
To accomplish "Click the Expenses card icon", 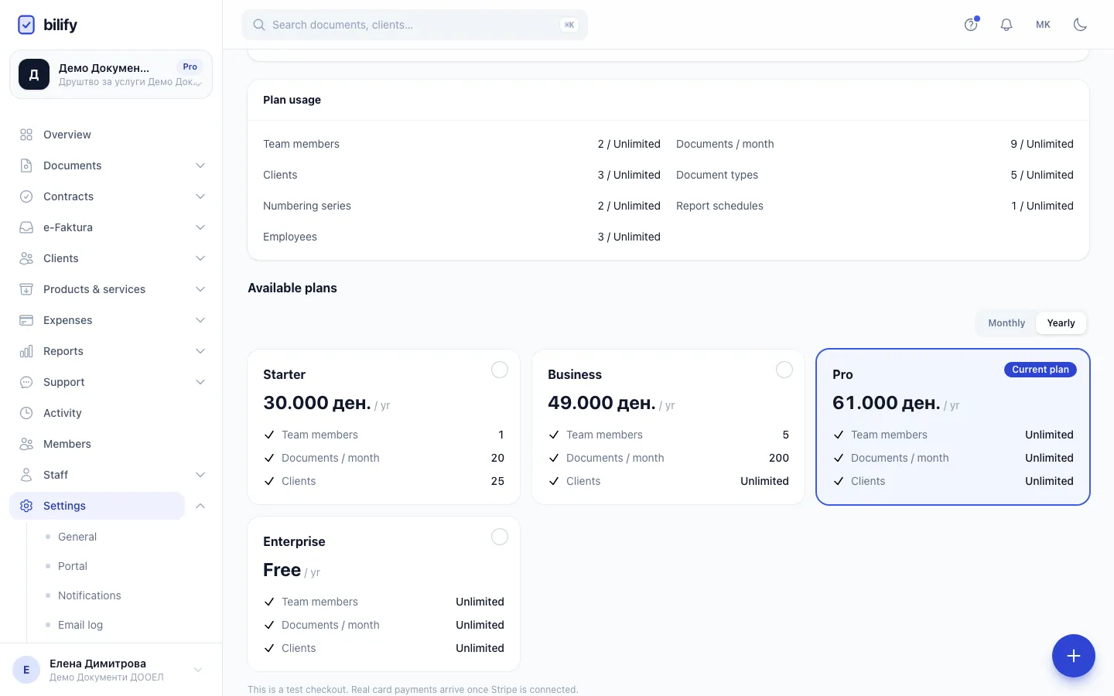I will (26, 320).
